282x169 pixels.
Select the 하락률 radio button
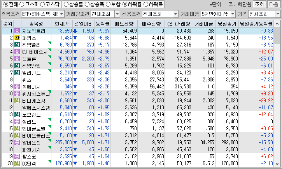tap(125, 4)
